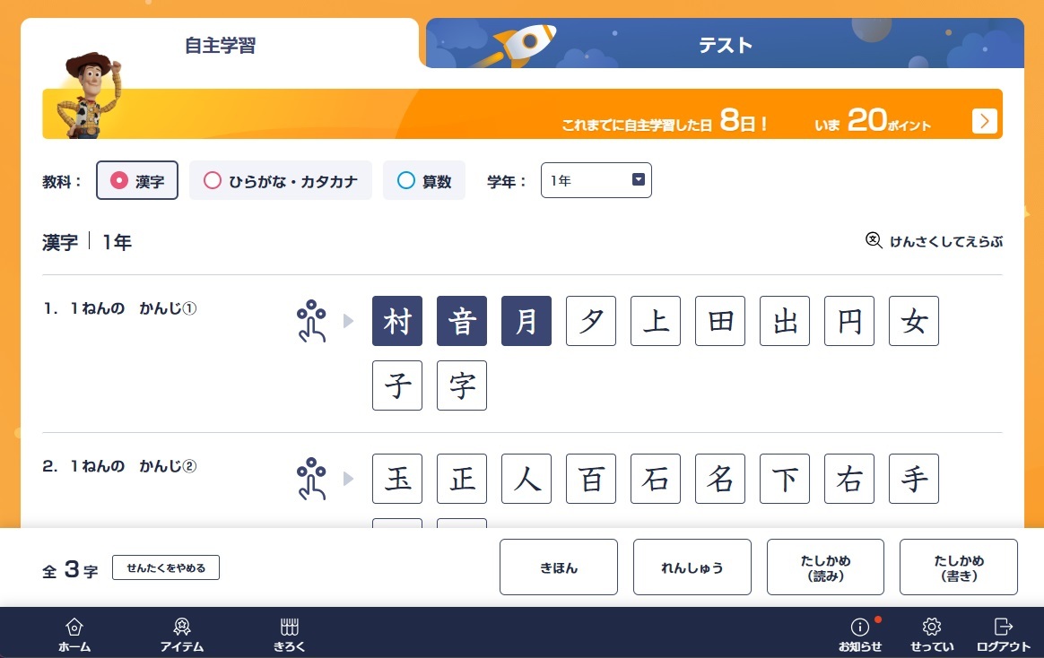Expand the points banner arrow button
The width and height of the screenshot is (1044, 658).
tap(984, 121)
